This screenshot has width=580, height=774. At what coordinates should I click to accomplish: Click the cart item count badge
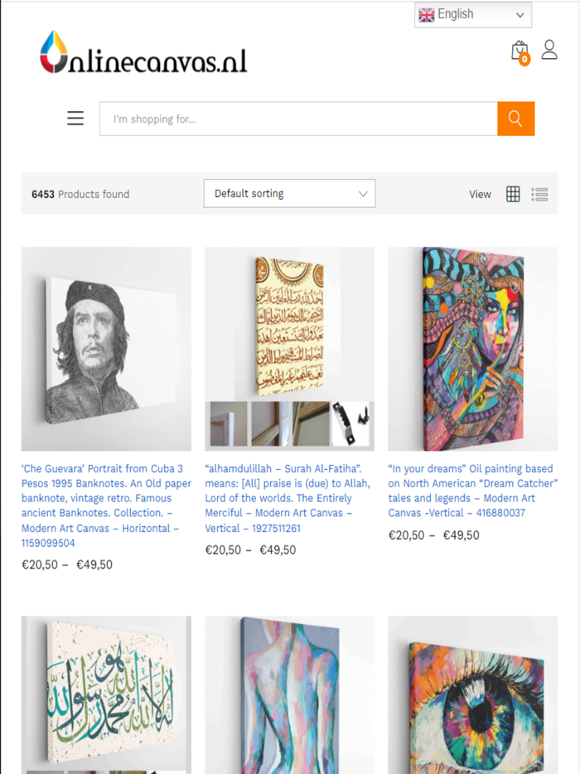(524, 59)
